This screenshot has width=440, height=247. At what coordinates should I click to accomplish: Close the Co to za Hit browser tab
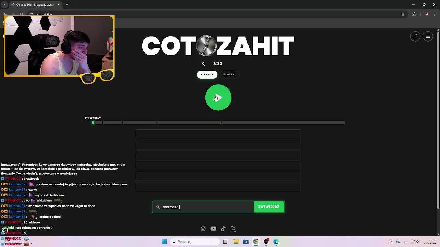[x=58, y=5]
